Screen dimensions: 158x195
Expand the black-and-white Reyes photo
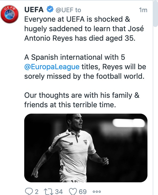point(86,148)
